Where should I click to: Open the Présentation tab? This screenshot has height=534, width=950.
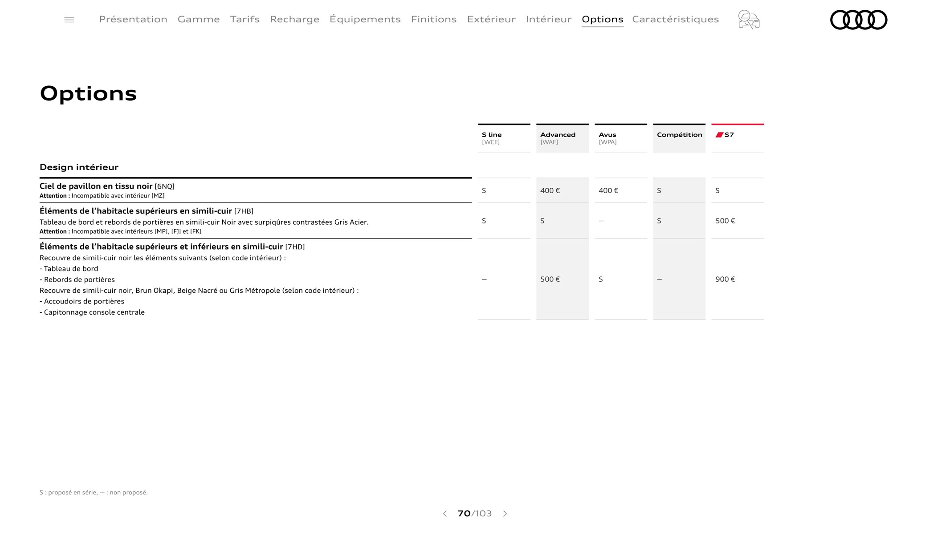(x=133, y=19)
